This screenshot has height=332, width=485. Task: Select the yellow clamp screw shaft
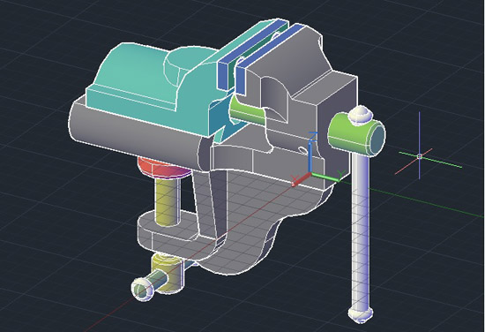(168, 201)
